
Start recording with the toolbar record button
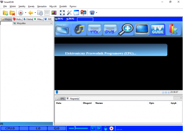[x=21, y=13]
